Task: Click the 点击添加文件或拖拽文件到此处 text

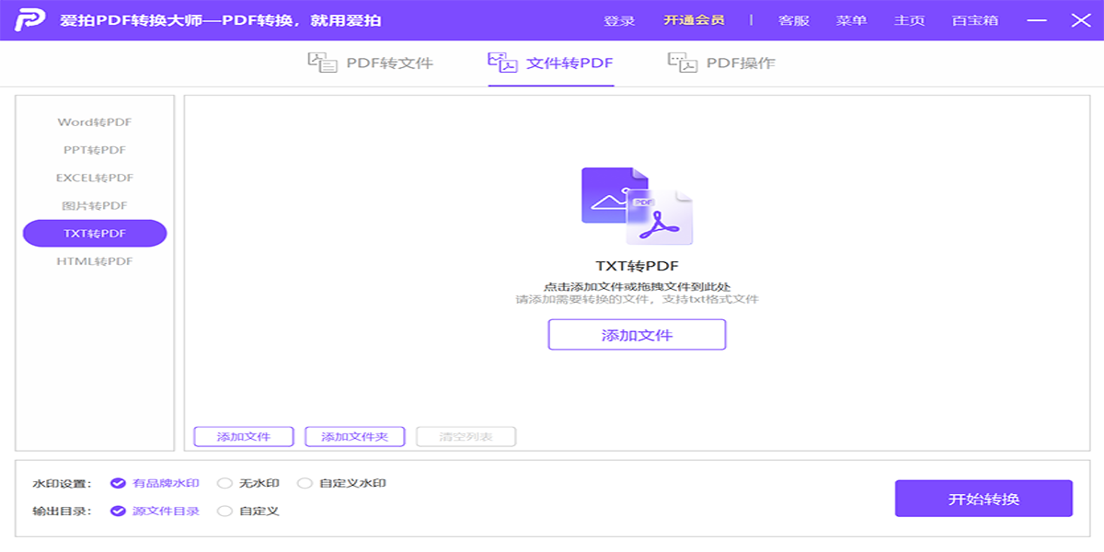Action: pyautogui.click(x=637, y=286)
